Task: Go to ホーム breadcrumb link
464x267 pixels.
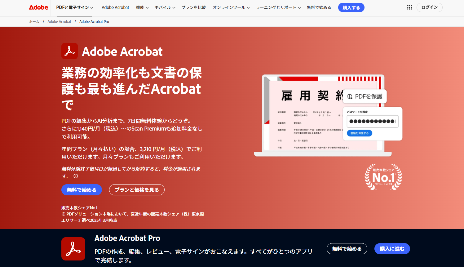Action: click(x=34, y=21)
